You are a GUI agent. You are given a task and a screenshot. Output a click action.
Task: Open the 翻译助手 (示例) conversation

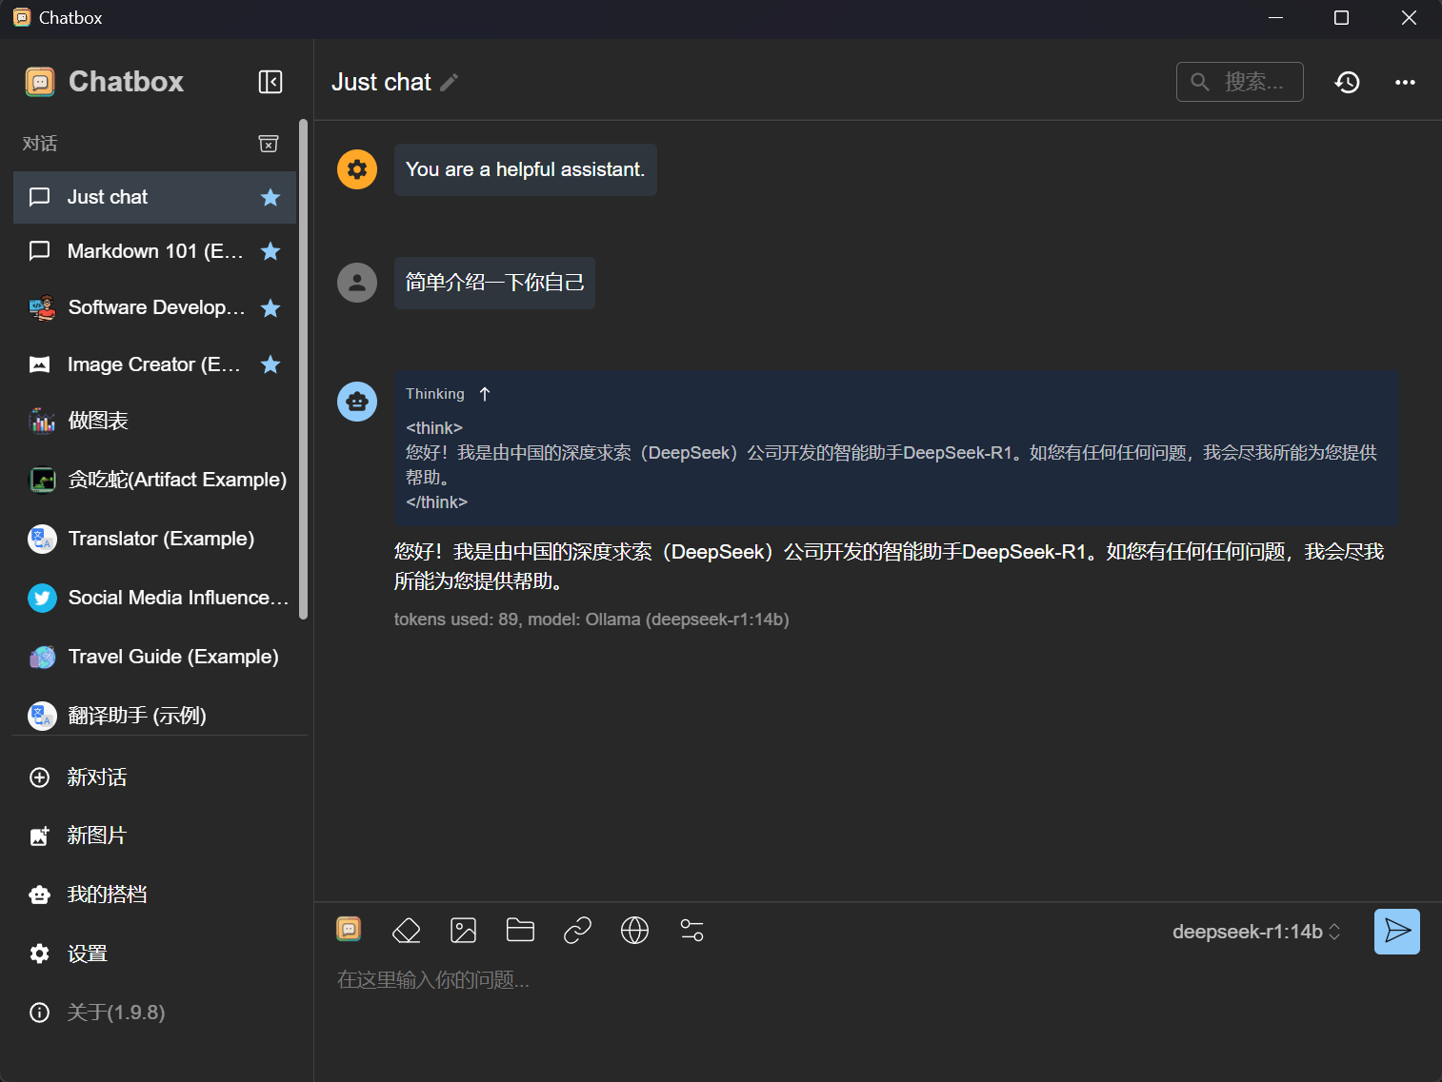coord(154,715)
